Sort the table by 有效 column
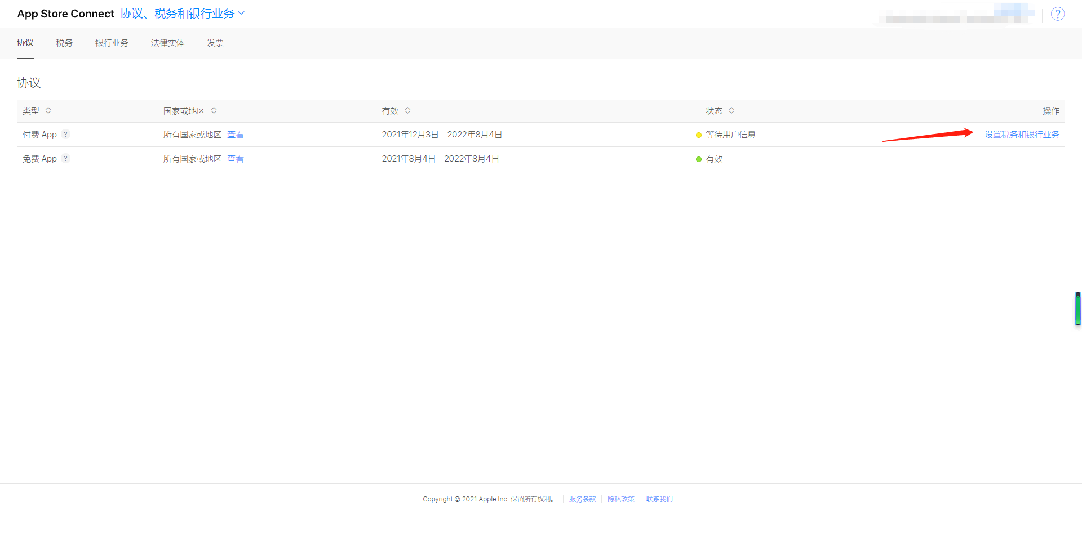This screenshot has width=1082, height=533. point(397,111)
